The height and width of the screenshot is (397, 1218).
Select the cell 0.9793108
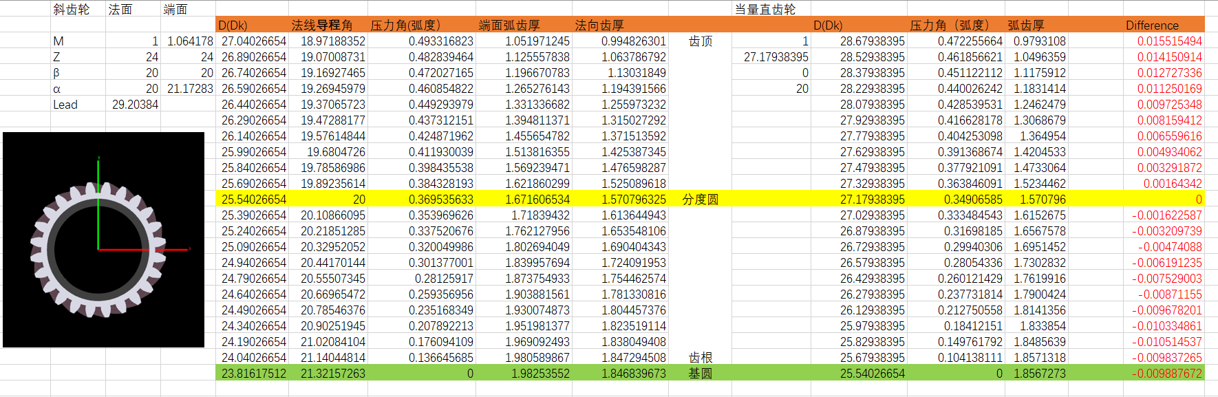1040,41
